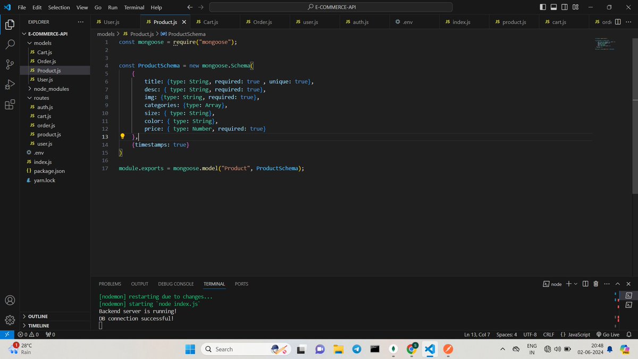Click the Explorer more actions ellipsis
This screenshot has height=359, width=638.
(x=80, y=22)
